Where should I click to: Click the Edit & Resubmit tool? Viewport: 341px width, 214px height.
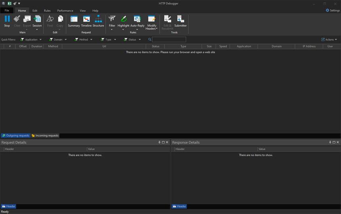pos(167,22)
